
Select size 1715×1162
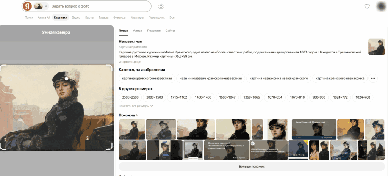click(x=179, y=97)
